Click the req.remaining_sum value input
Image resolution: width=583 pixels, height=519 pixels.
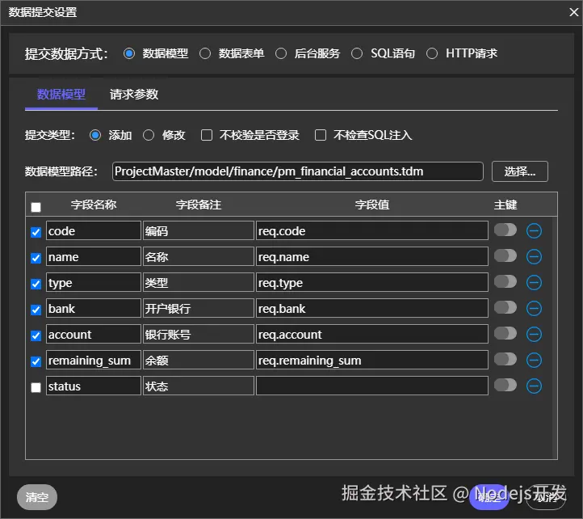pyautogui.click(x=372, y=360)
